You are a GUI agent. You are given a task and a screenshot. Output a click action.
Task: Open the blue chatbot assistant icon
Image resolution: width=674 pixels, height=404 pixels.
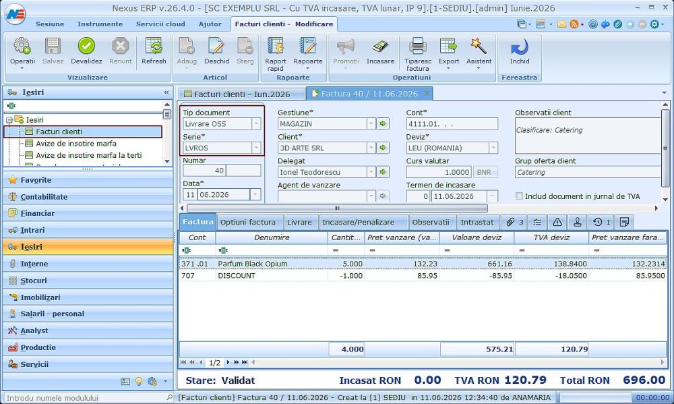pyautogui.click(x=605, y=24)
